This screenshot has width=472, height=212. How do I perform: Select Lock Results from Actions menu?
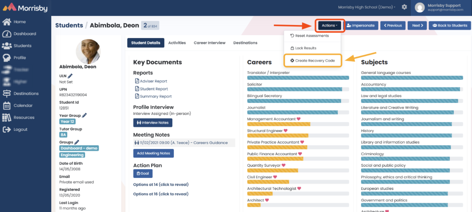click(x=312, y=48)
